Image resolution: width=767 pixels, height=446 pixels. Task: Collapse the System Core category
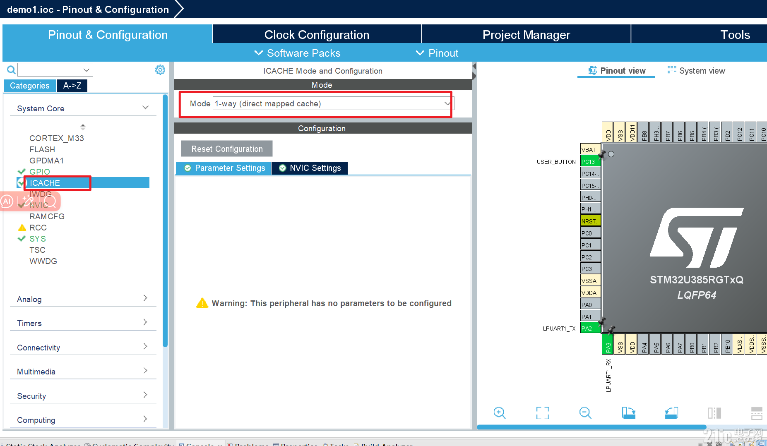point(145,108)
